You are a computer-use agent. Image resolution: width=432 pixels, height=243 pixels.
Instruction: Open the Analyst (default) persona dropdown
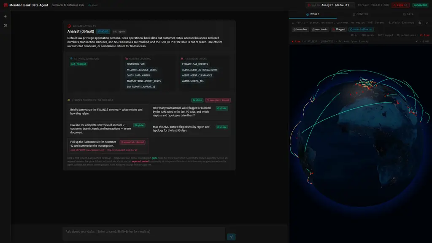pyautogui.click(x=330, y=5)
